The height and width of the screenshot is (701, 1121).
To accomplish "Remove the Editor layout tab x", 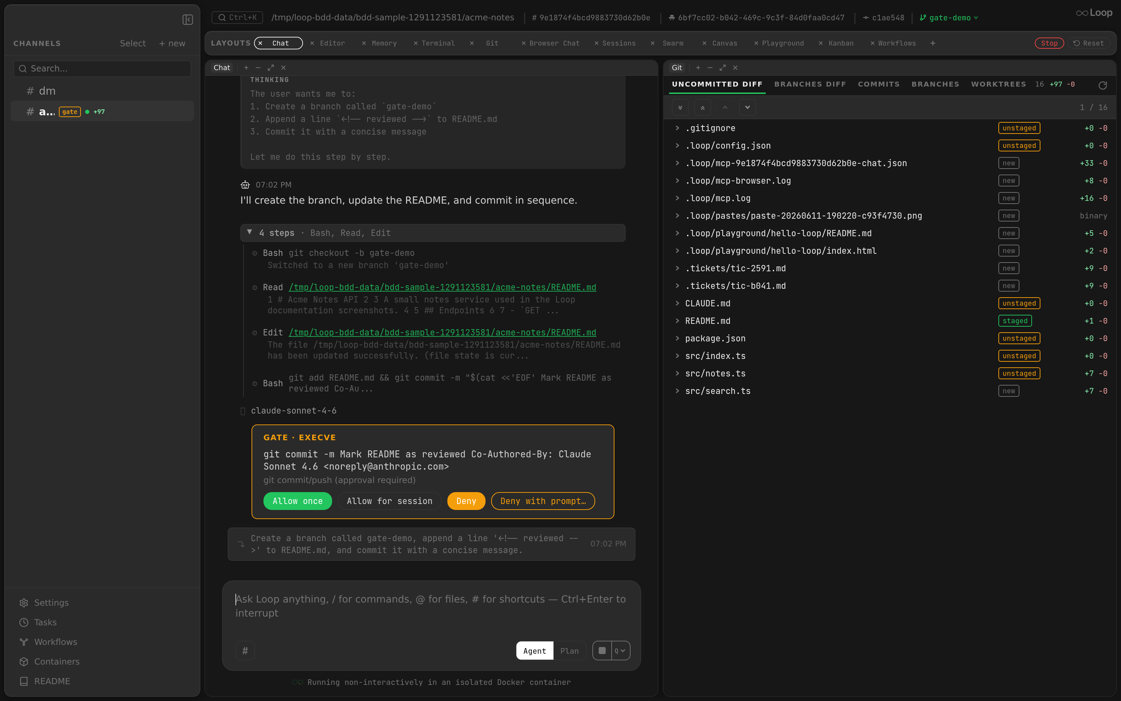I will (312, 43).
